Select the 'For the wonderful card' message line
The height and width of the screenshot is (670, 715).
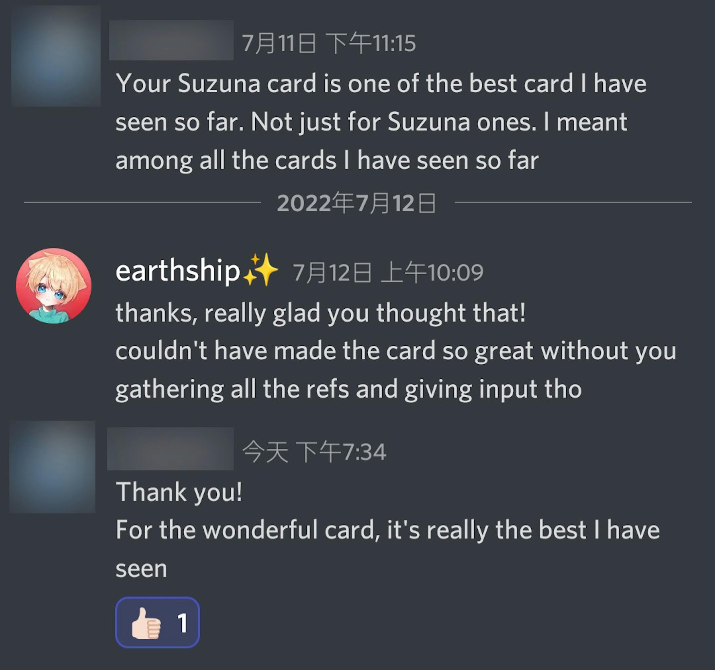pos(388,530)
